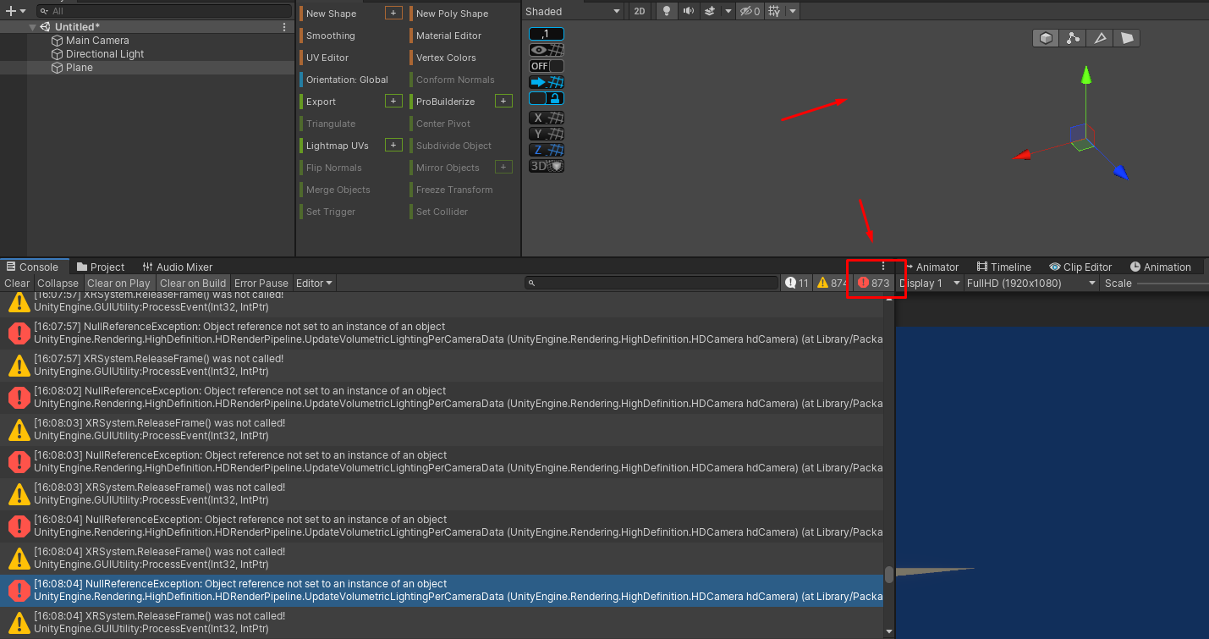Toggle Error Pause in Console
The height and width of the screenshot is (639, 1209).
tap(261, 283)
